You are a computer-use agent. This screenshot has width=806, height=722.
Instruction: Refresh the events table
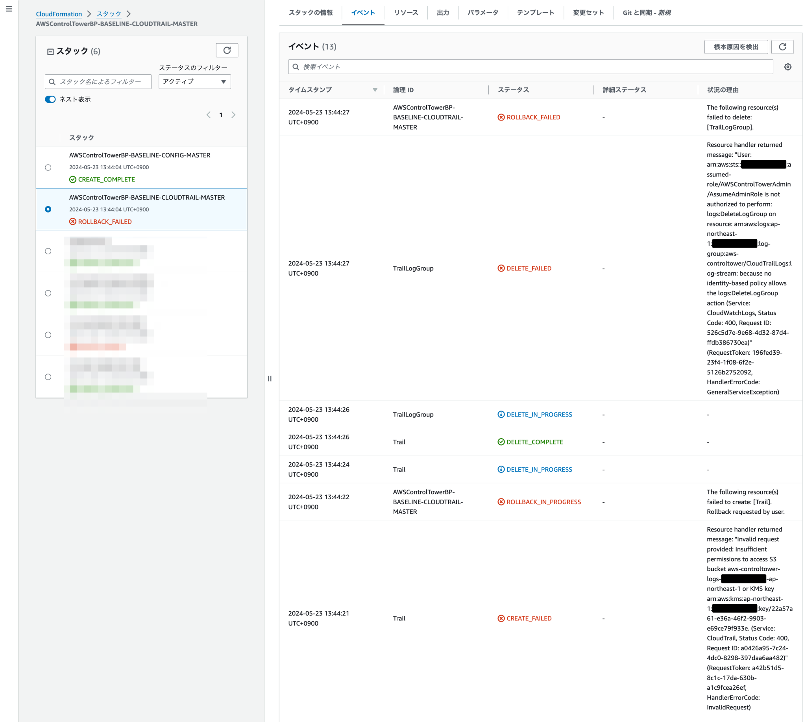pos(783,46)
